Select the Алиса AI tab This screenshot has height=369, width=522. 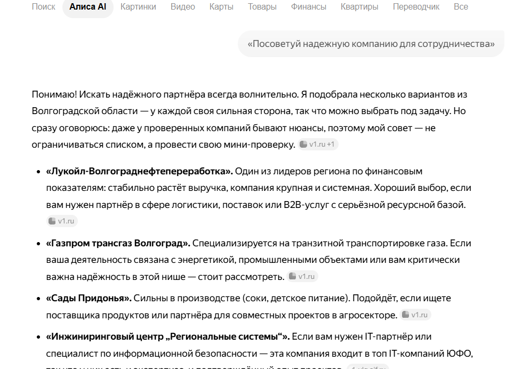click(88, 6)
